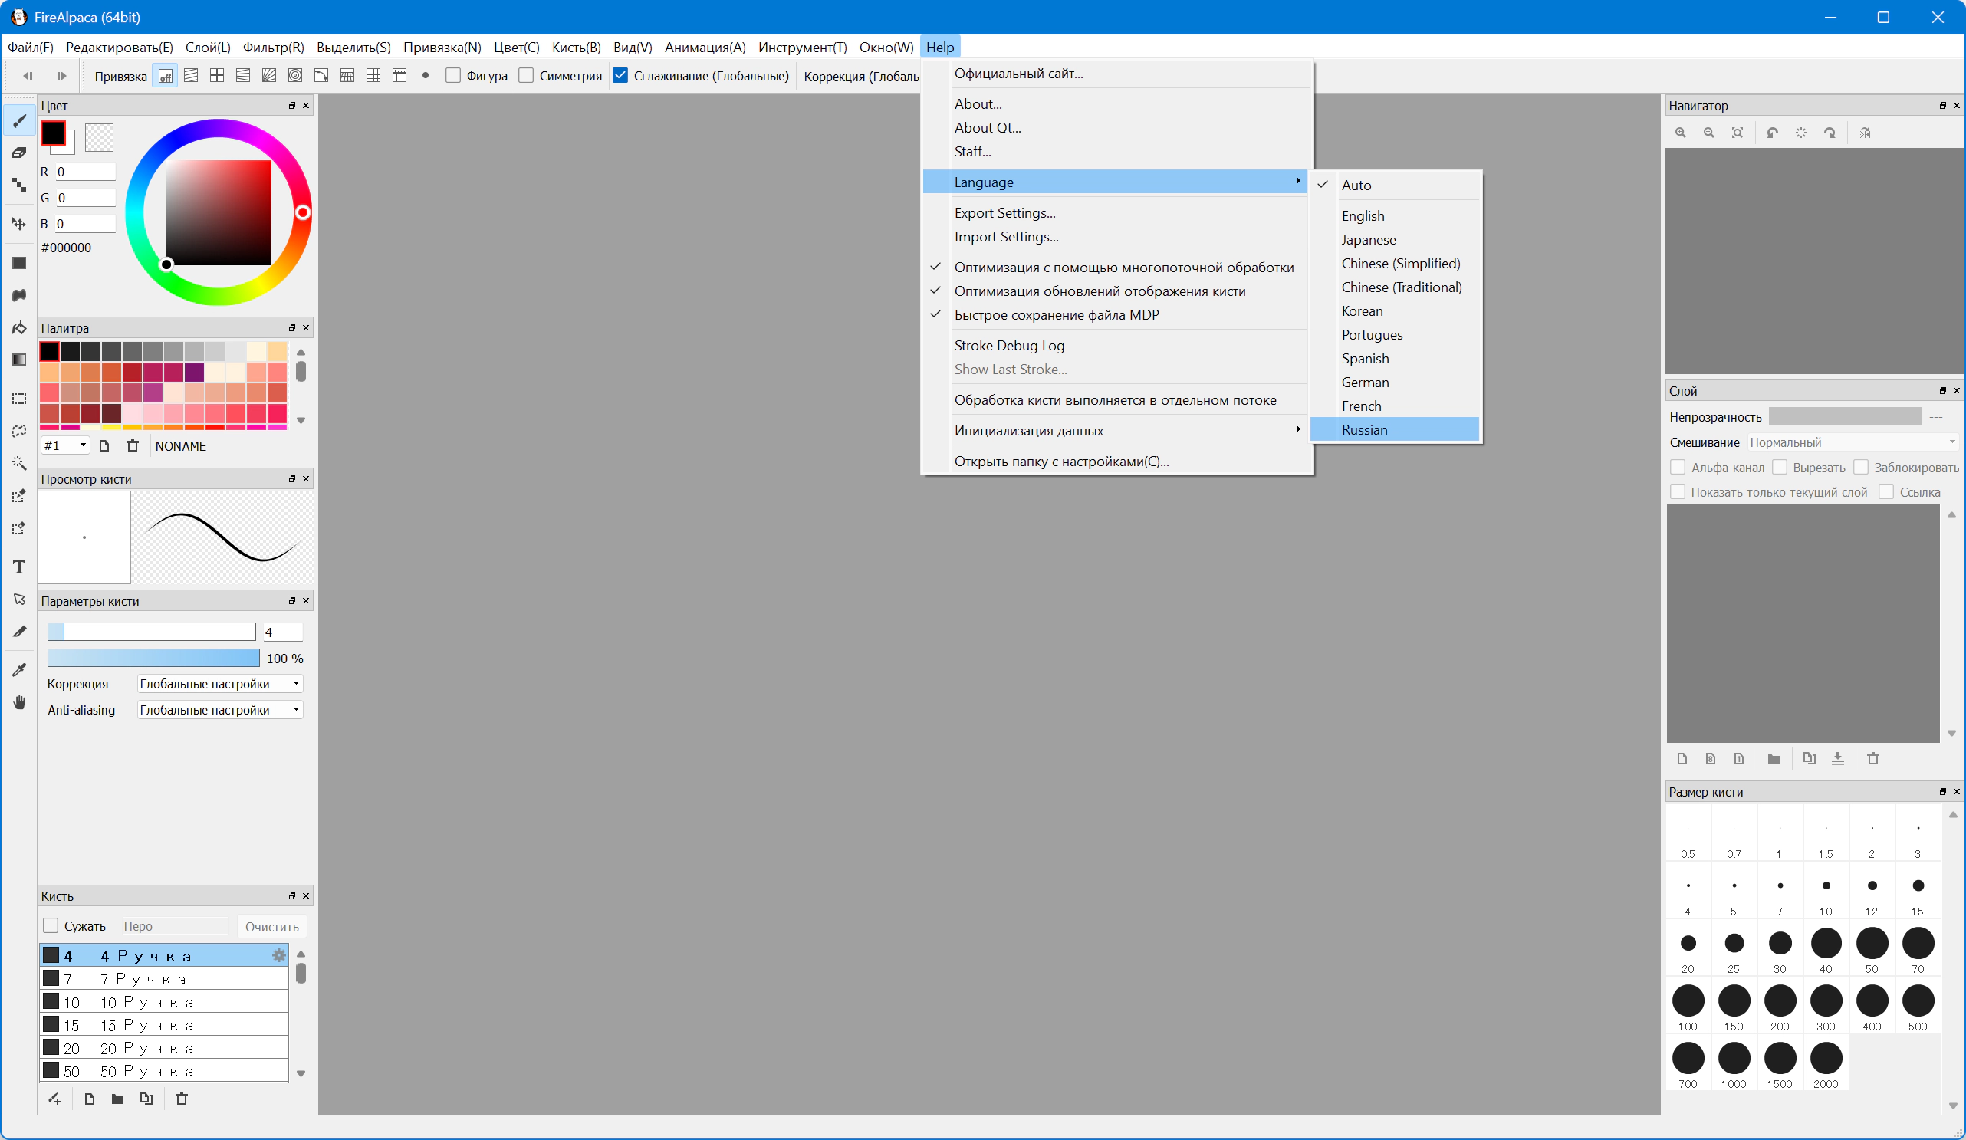Select the rectangular Select tool
Image resolution: width=1966 pixels, height=1140 pixels.
pos(19,399)
